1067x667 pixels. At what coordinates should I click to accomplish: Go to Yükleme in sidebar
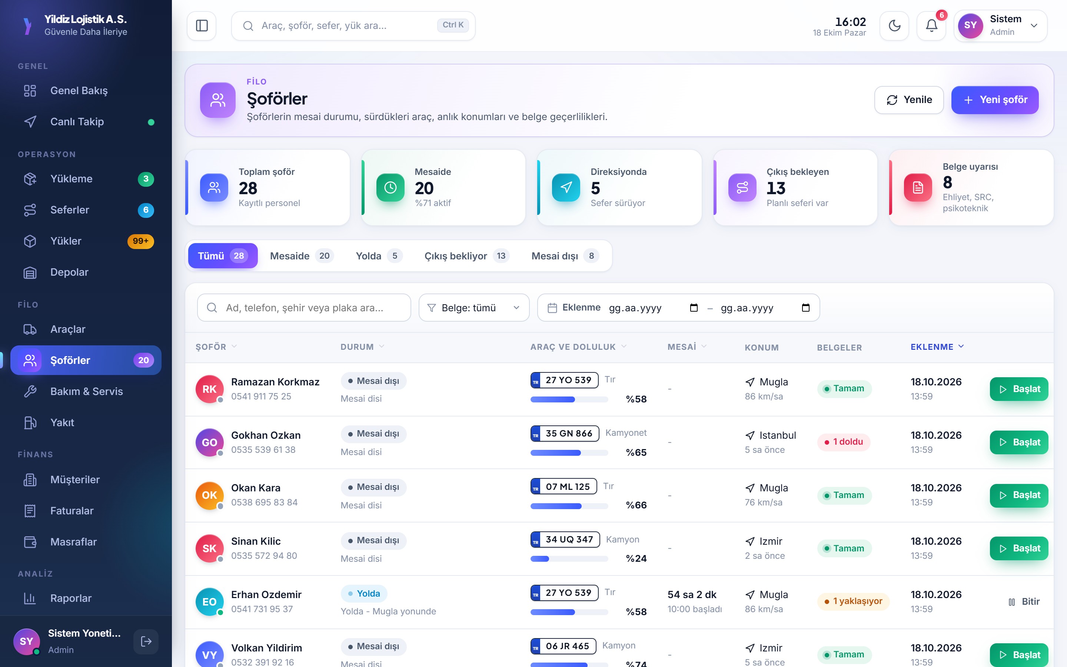[86, 179]
